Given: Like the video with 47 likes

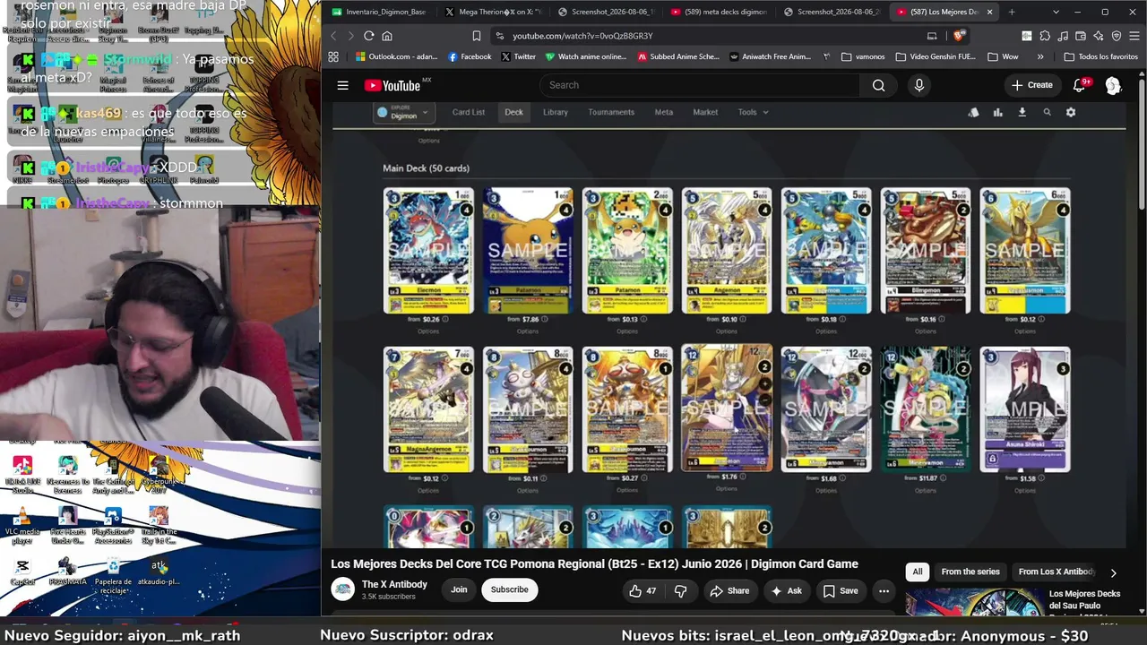Looking at the screenshot, I should (643, 590).
